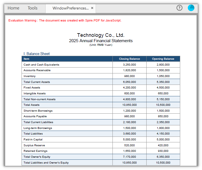The width and height of the screenshot is (202, 170).
Task: Select the Surplus Reserve row label
Action: click(x=34, y=145)
